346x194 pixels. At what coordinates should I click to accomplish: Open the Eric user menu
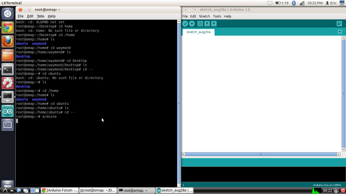pos(331,3)
